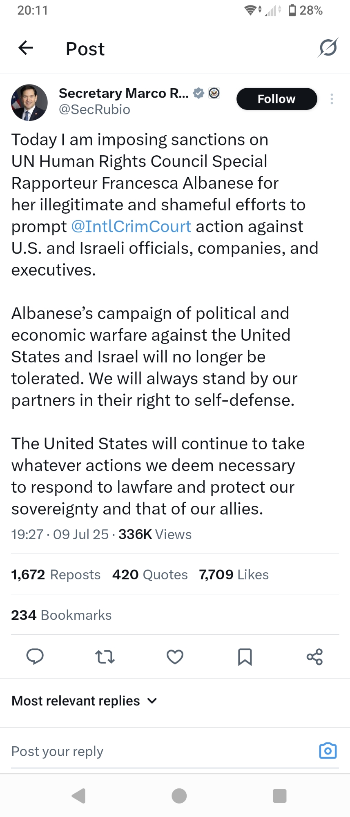Open the Grok icon at top right
The image size is (350, 817).
[x=328, y=48]
